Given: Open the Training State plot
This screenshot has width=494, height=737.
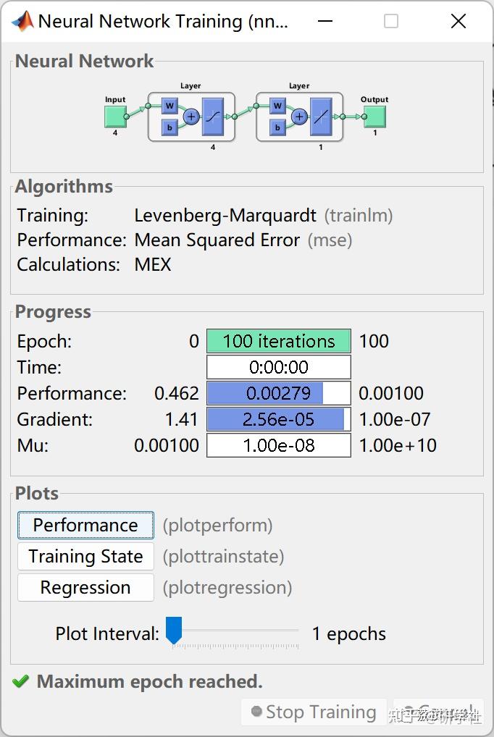Looking at the screenshot, I should [85, 557].
